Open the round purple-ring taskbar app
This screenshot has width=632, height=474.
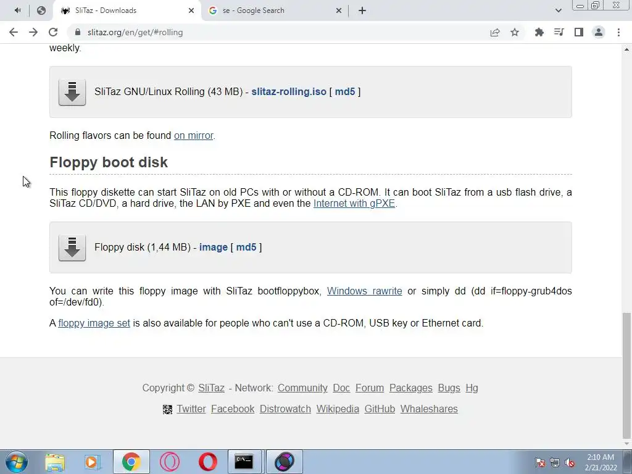[285, 462]
